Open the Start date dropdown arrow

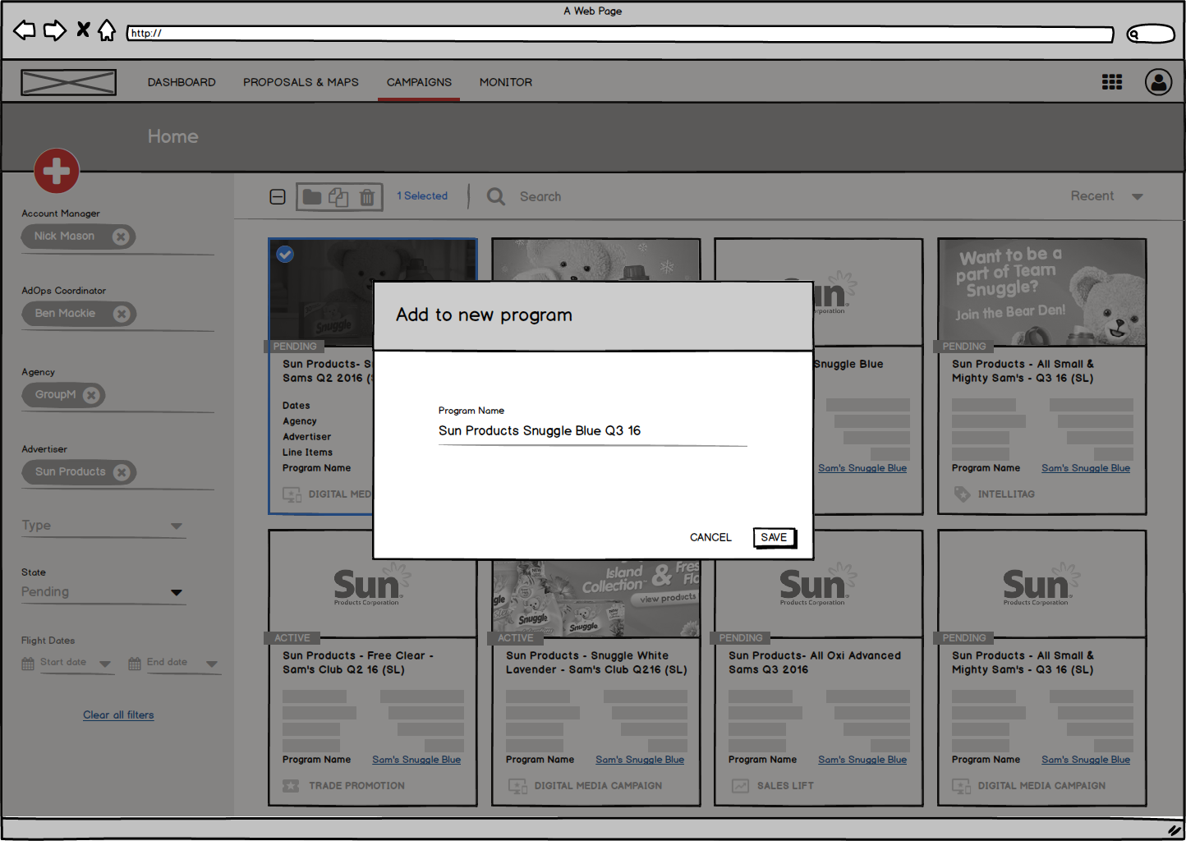click(x=104, y=664)
